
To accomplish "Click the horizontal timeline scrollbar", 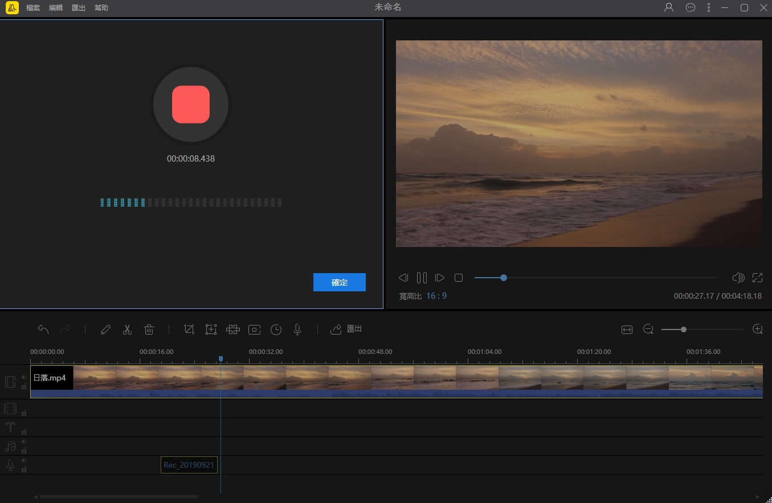I will pos(119,497).
